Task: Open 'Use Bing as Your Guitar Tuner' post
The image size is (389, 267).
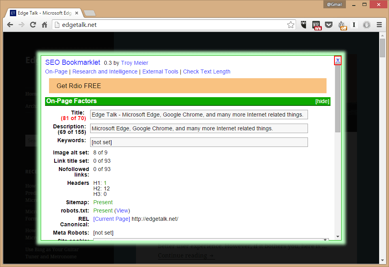Action: tap(52, 253)
